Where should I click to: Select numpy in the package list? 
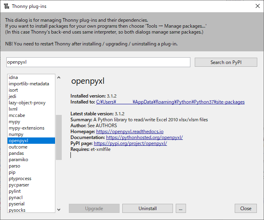click(16, 134)
